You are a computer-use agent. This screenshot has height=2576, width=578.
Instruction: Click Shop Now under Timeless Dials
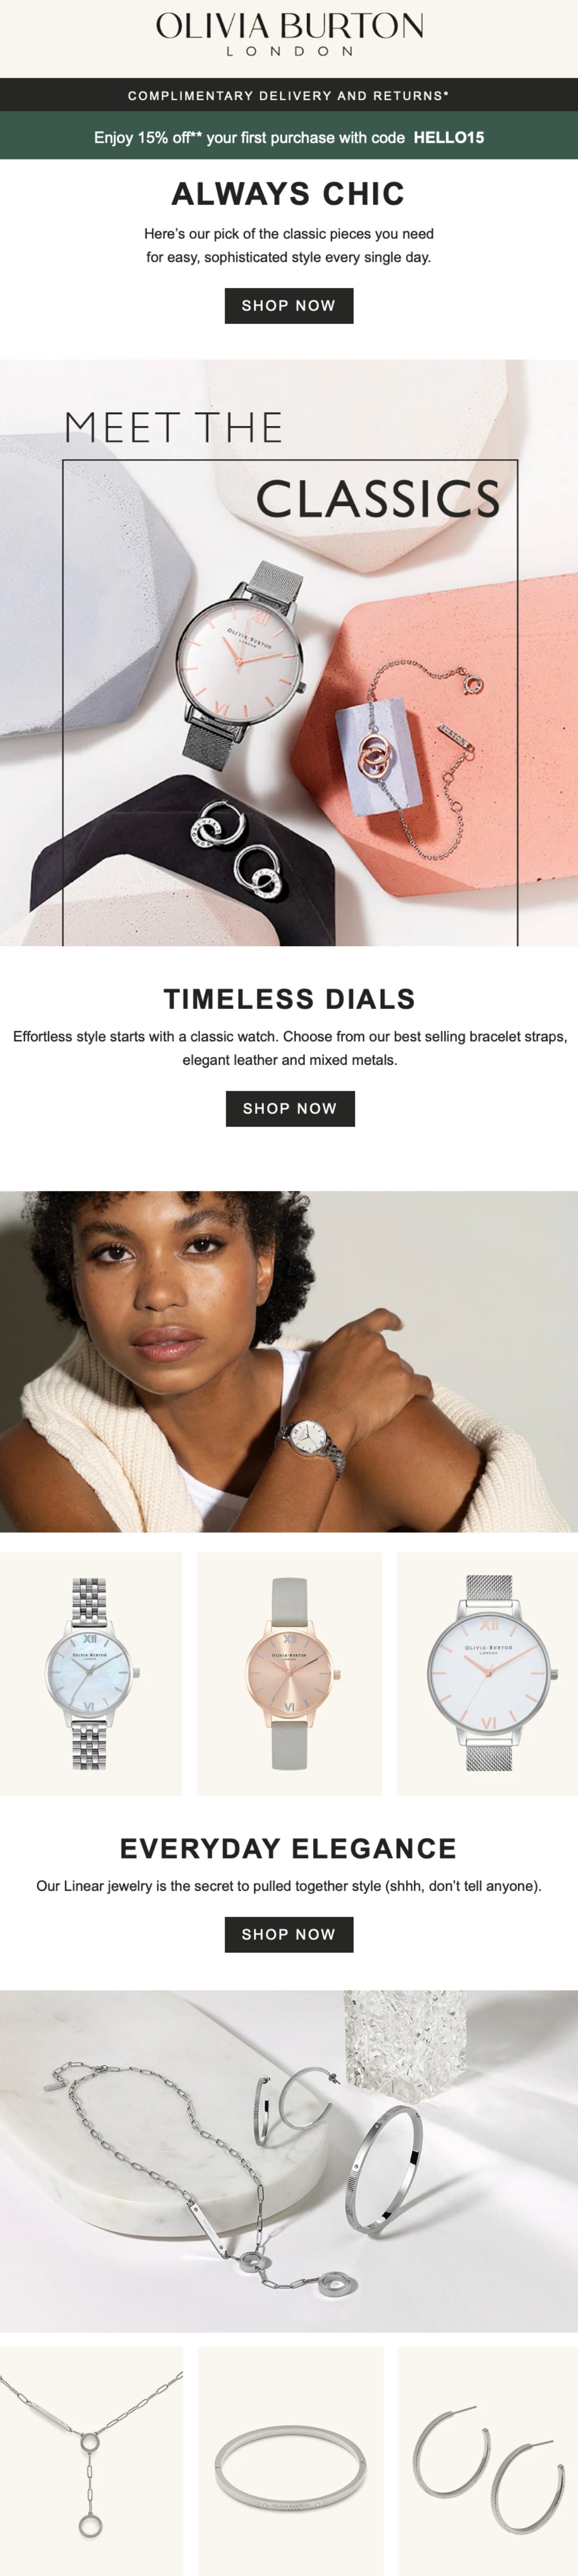[290, 1108]
